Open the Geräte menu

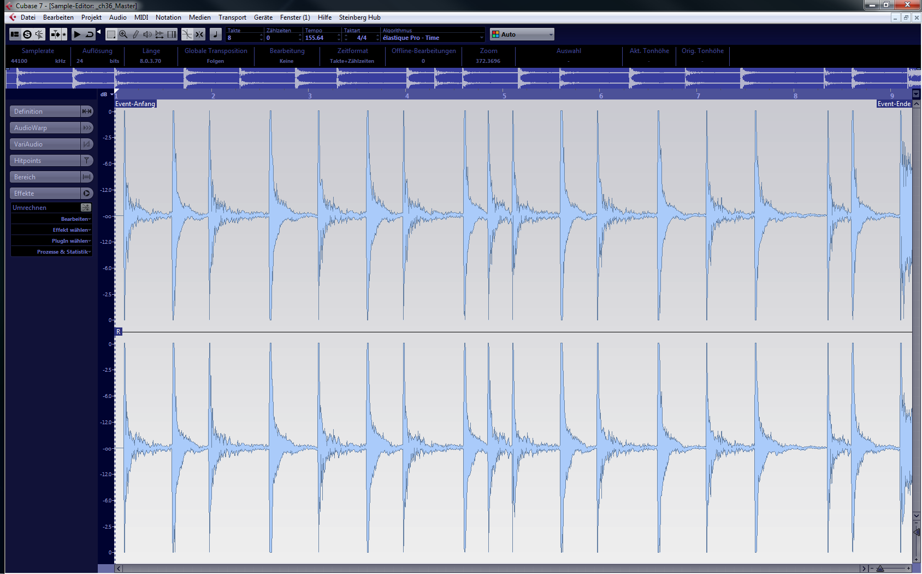[x=263, y=17]
